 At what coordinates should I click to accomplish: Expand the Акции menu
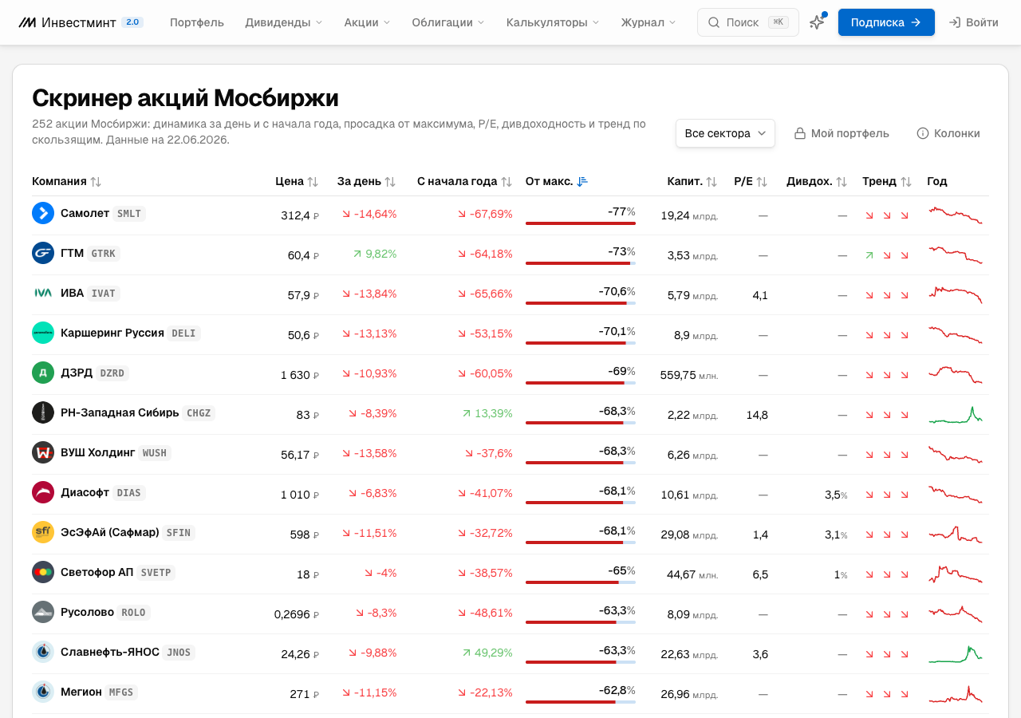click(368, 22)
